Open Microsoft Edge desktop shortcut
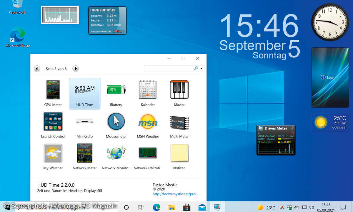The height and width of the screenshot is (212, 353). [17, 37]
